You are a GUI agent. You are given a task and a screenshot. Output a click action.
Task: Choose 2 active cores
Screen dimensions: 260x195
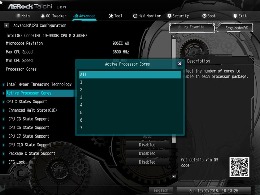pos(130,90)
